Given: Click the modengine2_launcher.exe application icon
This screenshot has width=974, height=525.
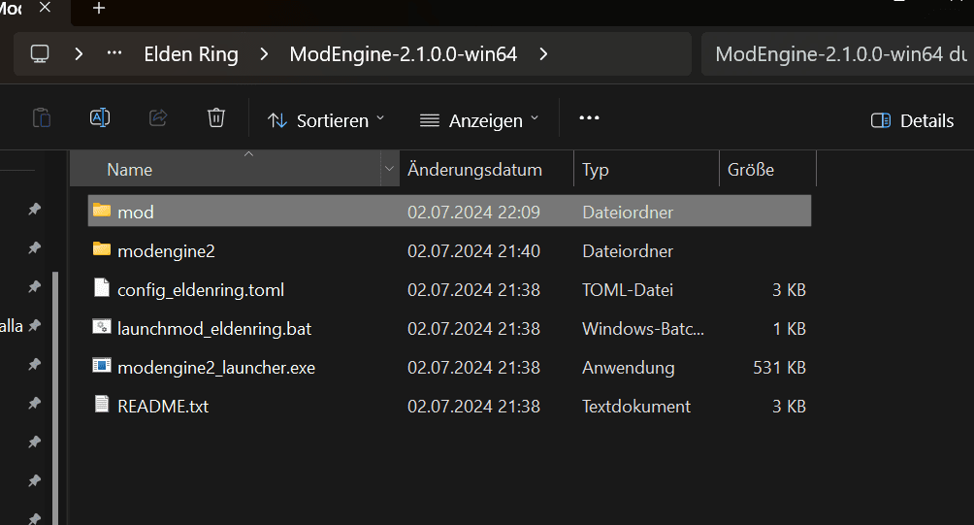Looking at the screenshot, I should coord(102,365).
